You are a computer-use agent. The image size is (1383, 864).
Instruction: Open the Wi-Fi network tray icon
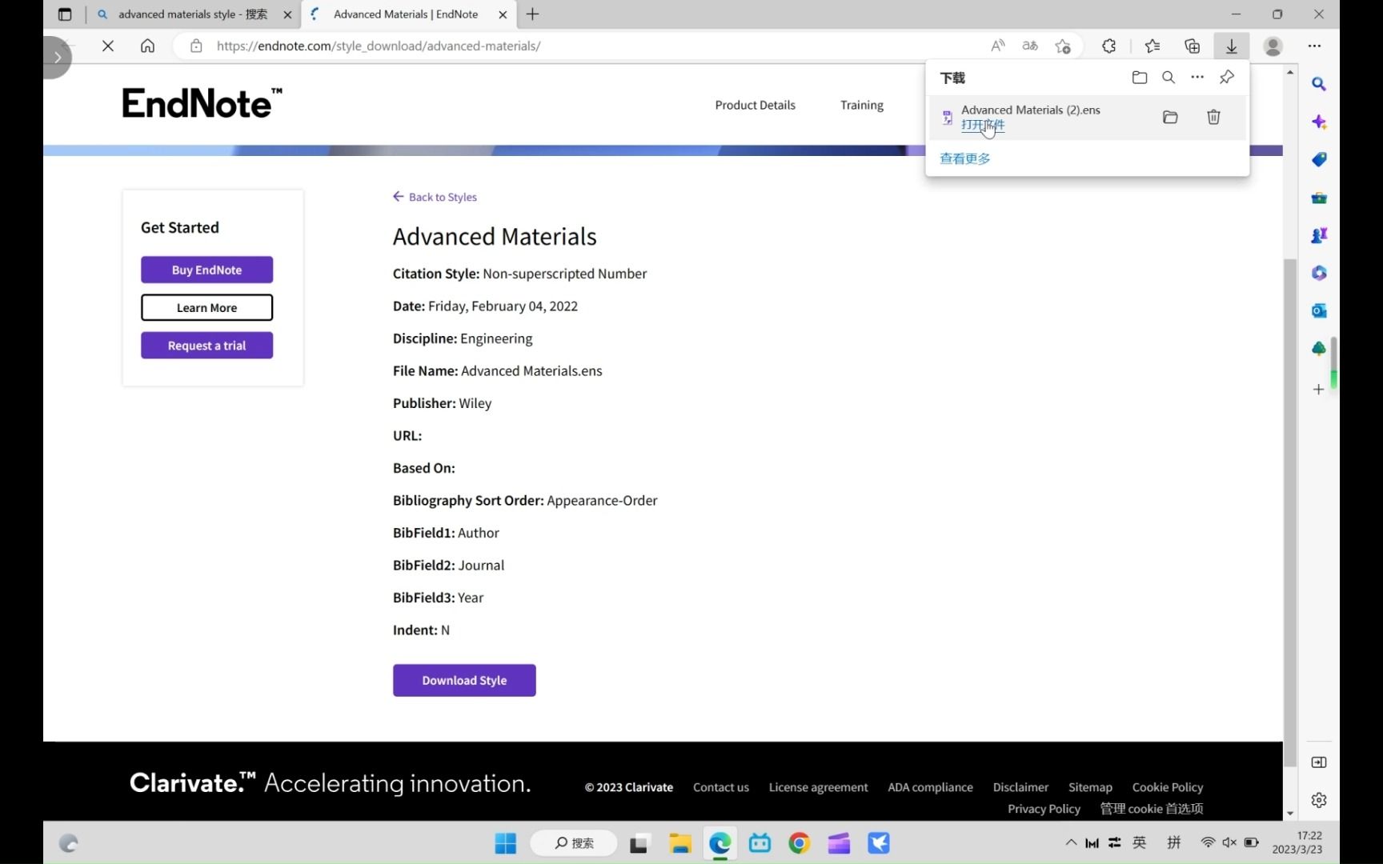pos(1208,842)
